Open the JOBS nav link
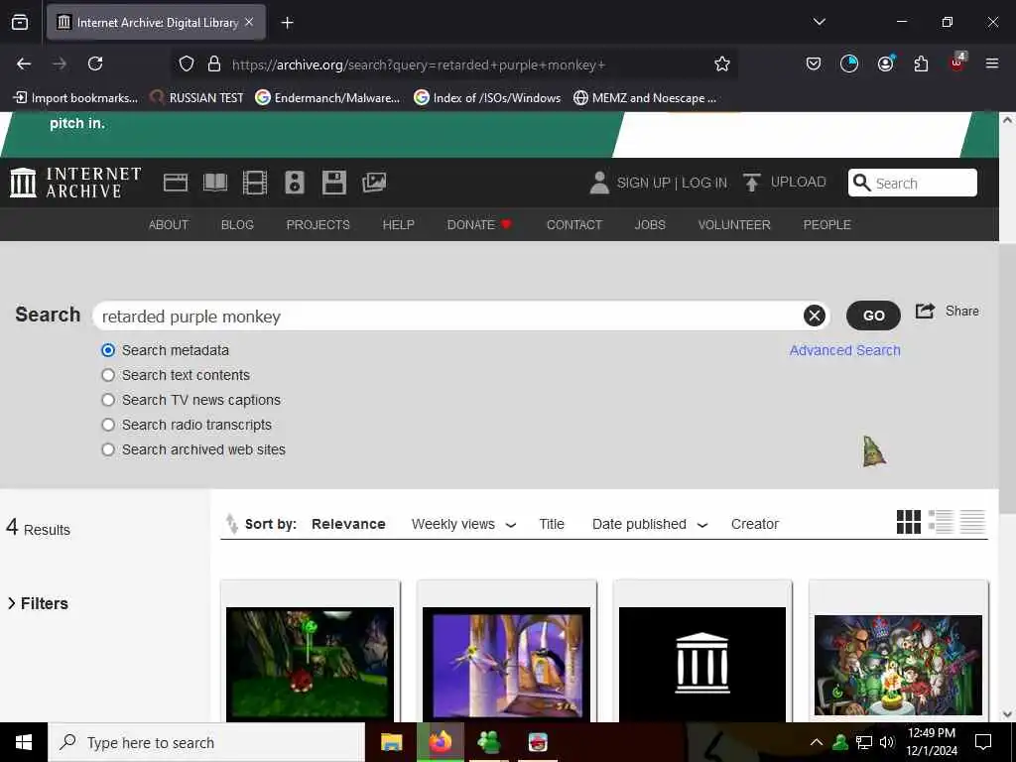The image size is (1016, 762). (x=650, y=225)
